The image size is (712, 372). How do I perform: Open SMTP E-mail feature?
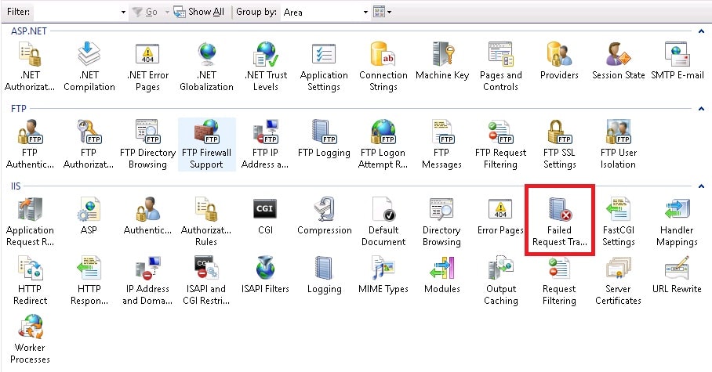click(677, 61)
